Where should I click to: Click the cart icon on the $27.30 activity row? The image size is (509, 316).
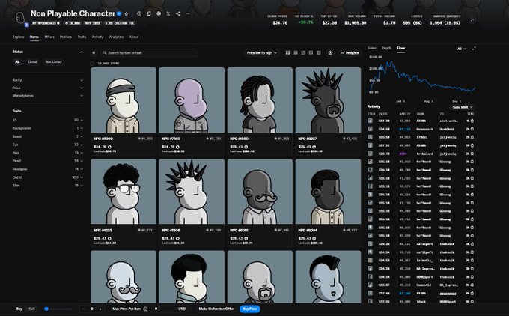tap(472, 121)
